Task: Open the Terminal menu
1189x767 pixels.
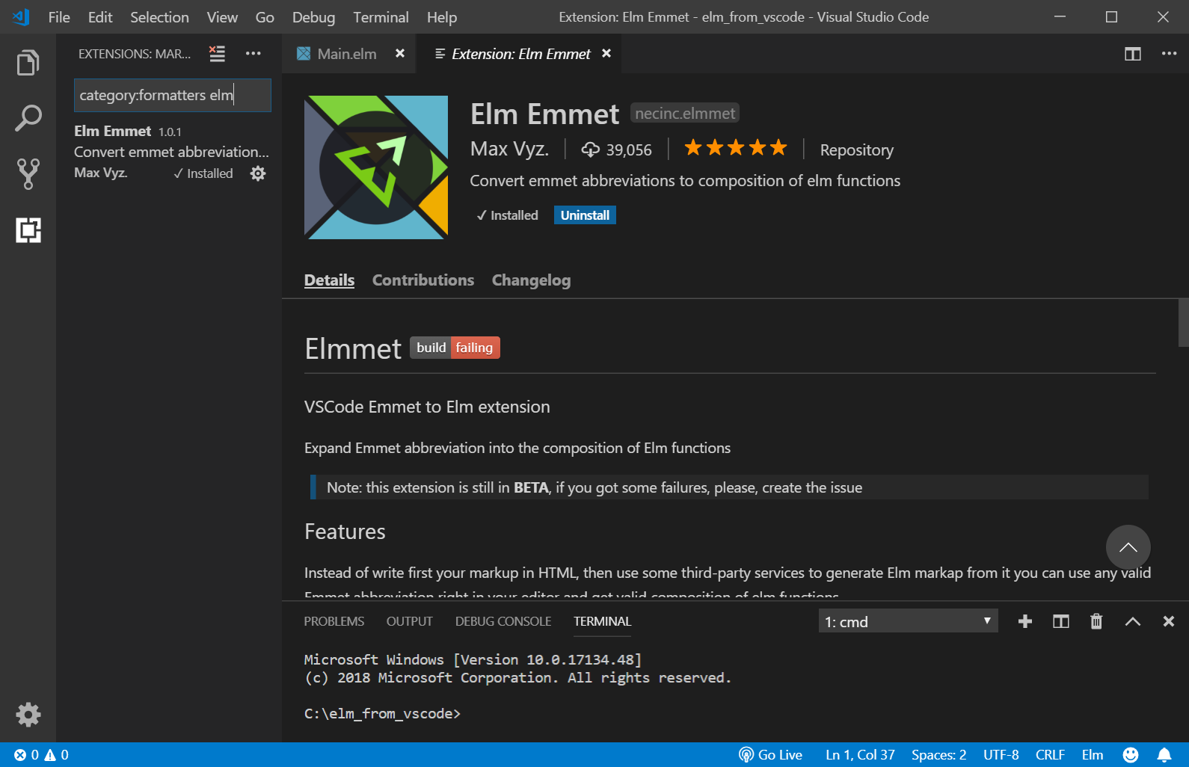Action: (381, 17)
